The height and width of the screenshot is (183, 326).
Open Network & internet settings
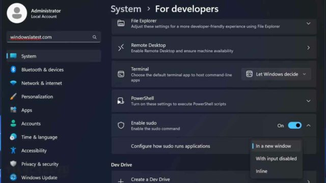tap(54, 83)
